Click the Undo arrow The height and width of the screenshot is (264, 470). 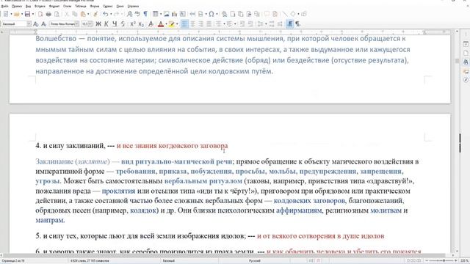(x=106, y=14)
